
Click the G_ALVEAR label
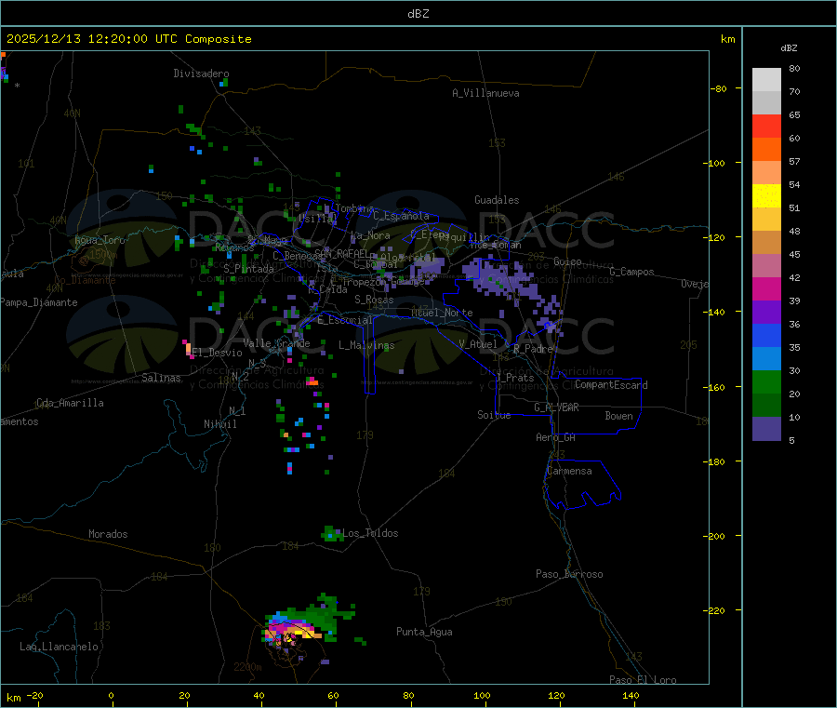[x=556, y=407]
